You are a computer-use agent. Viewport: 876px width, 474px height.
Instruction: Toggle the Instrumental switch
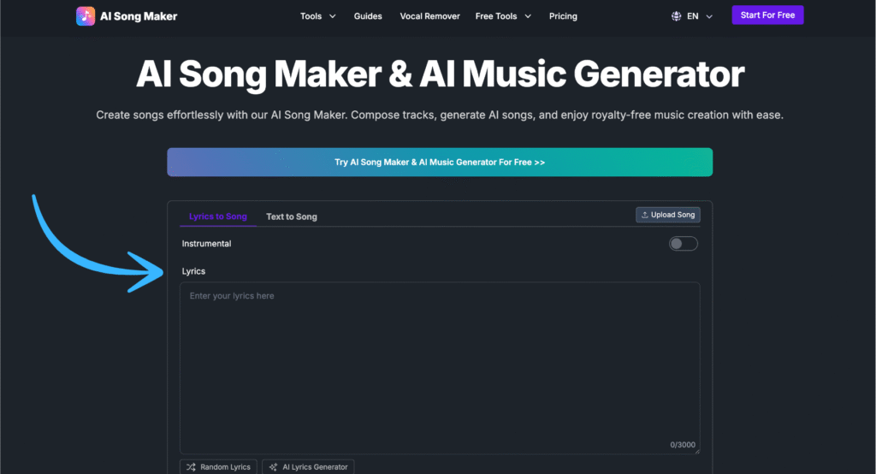[x=684, y=244]
